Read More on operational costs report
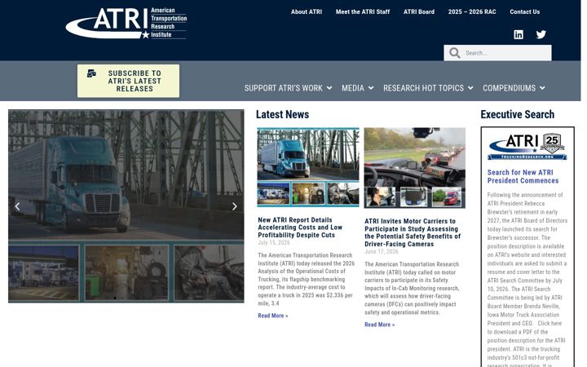The height and width of the screenshot is (367, 587). (x=273, y=316)
